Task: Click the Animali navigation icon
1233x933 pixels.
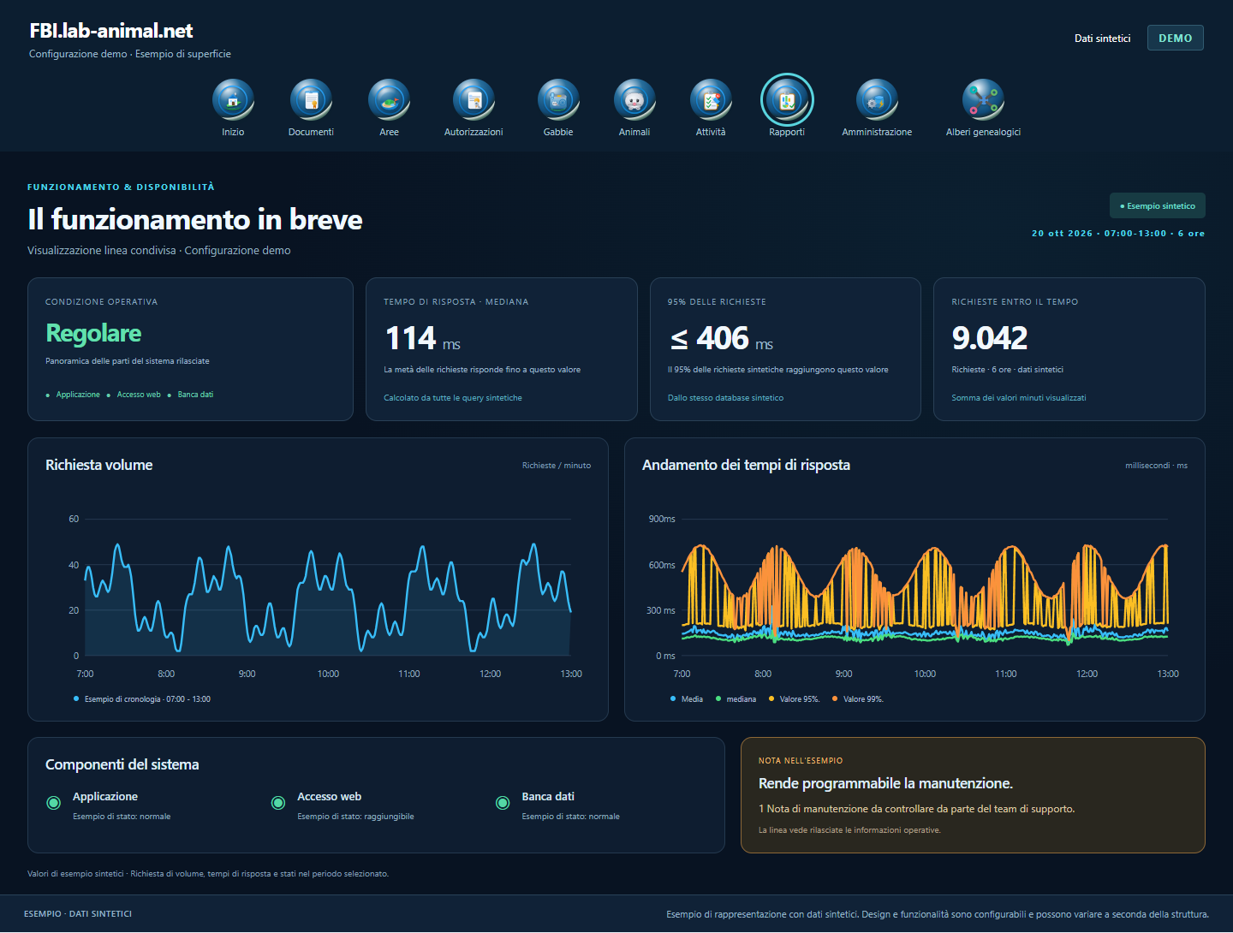Action: pos(634,99)
